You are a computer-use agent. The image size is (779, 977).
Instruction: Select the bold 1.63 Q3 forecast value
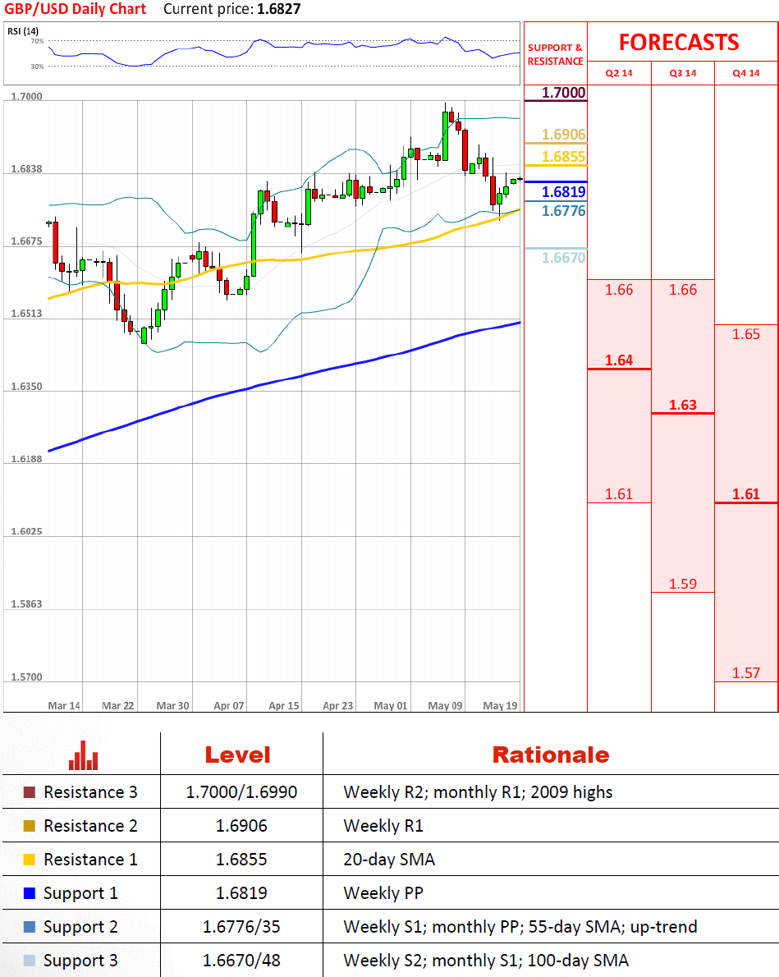(682, 405)
